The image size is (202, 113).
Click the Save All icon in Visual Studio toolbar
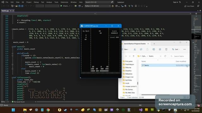22,6
